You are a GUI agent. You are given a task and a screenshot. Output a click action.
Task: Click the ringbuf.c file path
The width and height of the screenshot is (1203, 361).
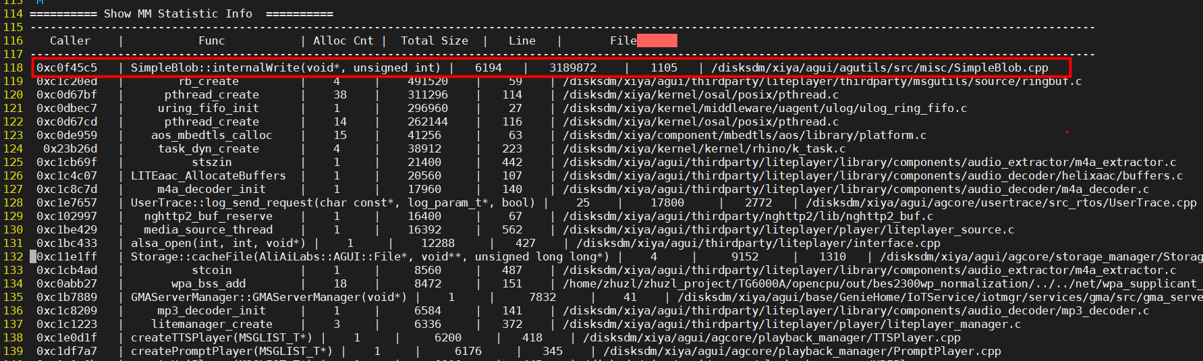click(822, 81)
